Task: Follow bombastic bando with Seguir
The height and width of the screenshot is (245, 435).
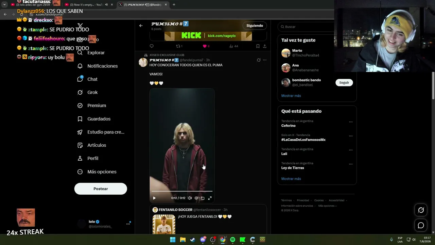Action: click(344, 83)
